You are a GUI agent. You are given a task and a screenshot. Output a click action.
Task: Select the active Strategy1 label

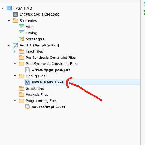pyautogui.click(x=35, y=39)
